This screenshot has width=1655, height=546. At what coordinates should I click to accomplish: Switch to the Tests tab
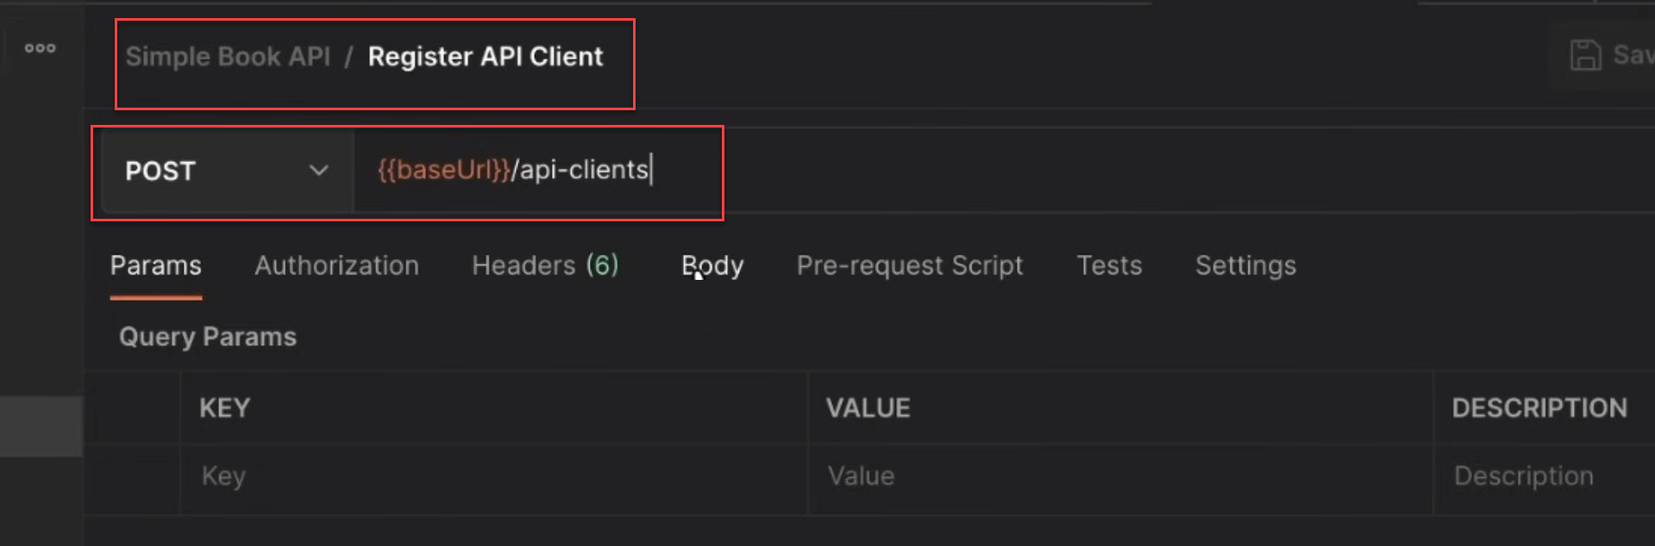tap(1109, 265)
